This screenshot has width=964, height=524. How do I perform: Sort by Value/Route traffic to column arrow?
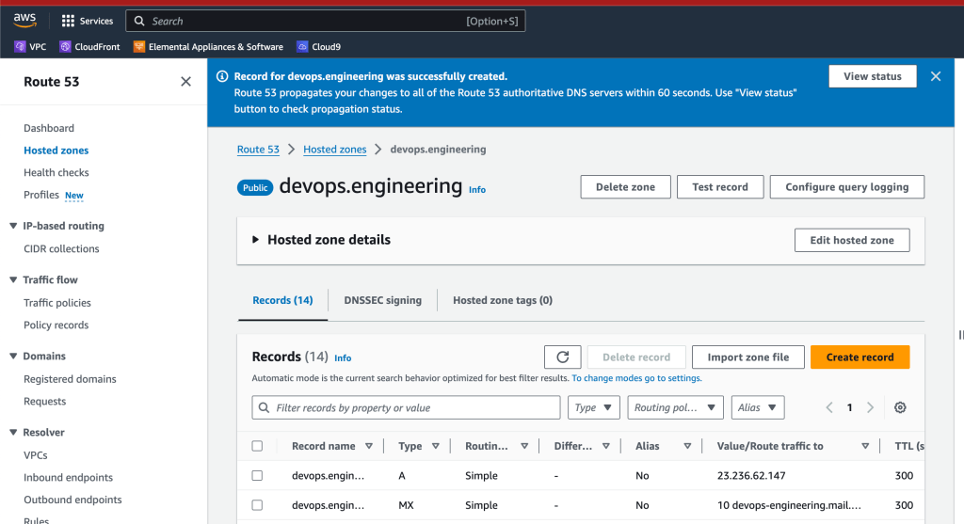tap(865, 446)
